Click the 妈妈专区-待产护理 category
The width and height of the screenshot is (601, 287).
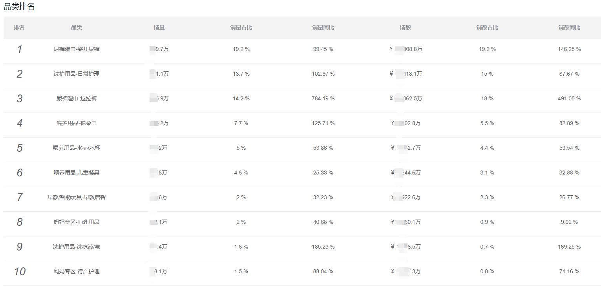tap(77, 271)
